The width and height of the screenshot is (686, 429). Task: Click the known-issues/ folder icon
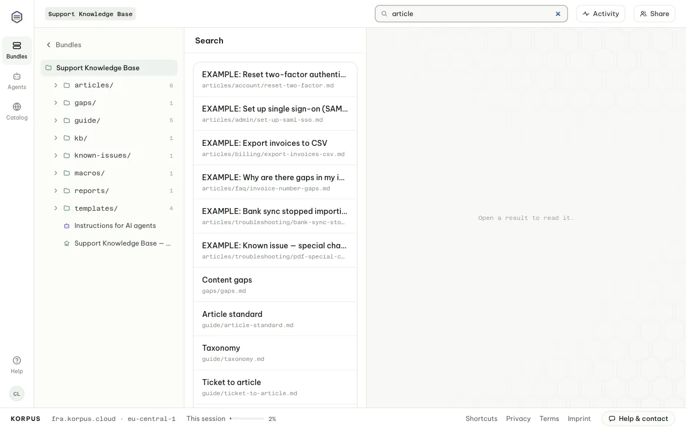point(67,156)
